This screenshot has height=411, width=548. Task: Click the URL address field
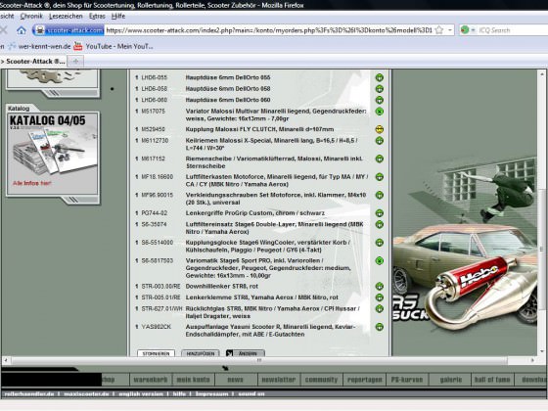pos(269,30)
